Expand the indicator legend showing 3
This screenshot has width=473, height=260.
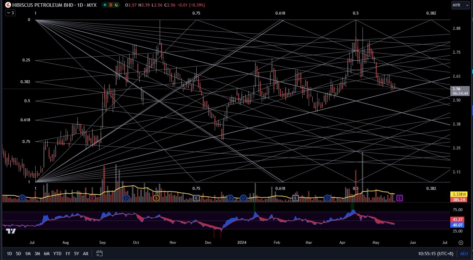coord(10,13)
